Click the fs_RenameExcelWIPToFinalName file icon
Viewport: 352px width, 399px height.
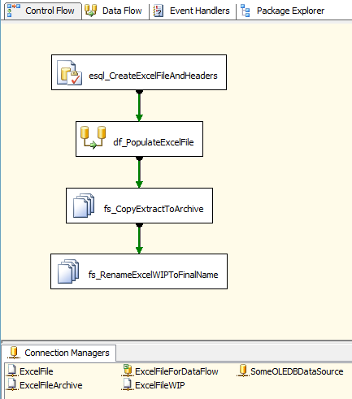tap(68, 271)
